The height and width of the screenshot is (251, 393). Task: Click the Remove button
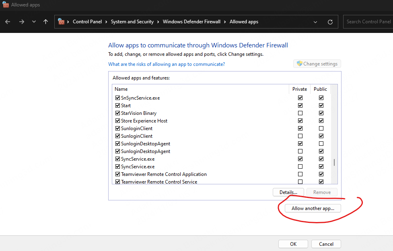pos(322,192)
